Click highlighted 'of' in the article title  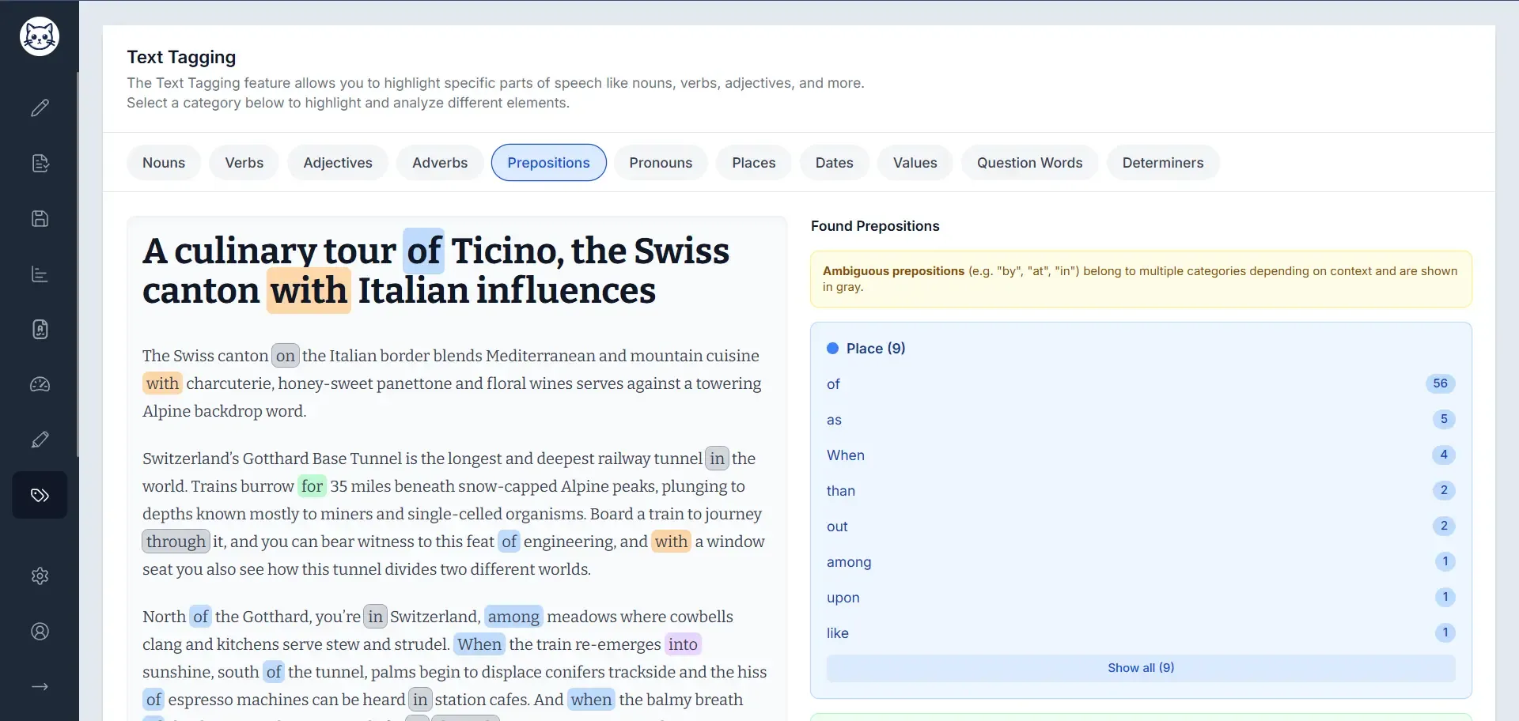point(423,251)
